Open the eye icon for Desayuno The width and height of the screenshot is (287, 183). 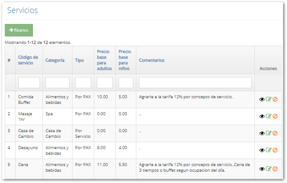(262, 150)
